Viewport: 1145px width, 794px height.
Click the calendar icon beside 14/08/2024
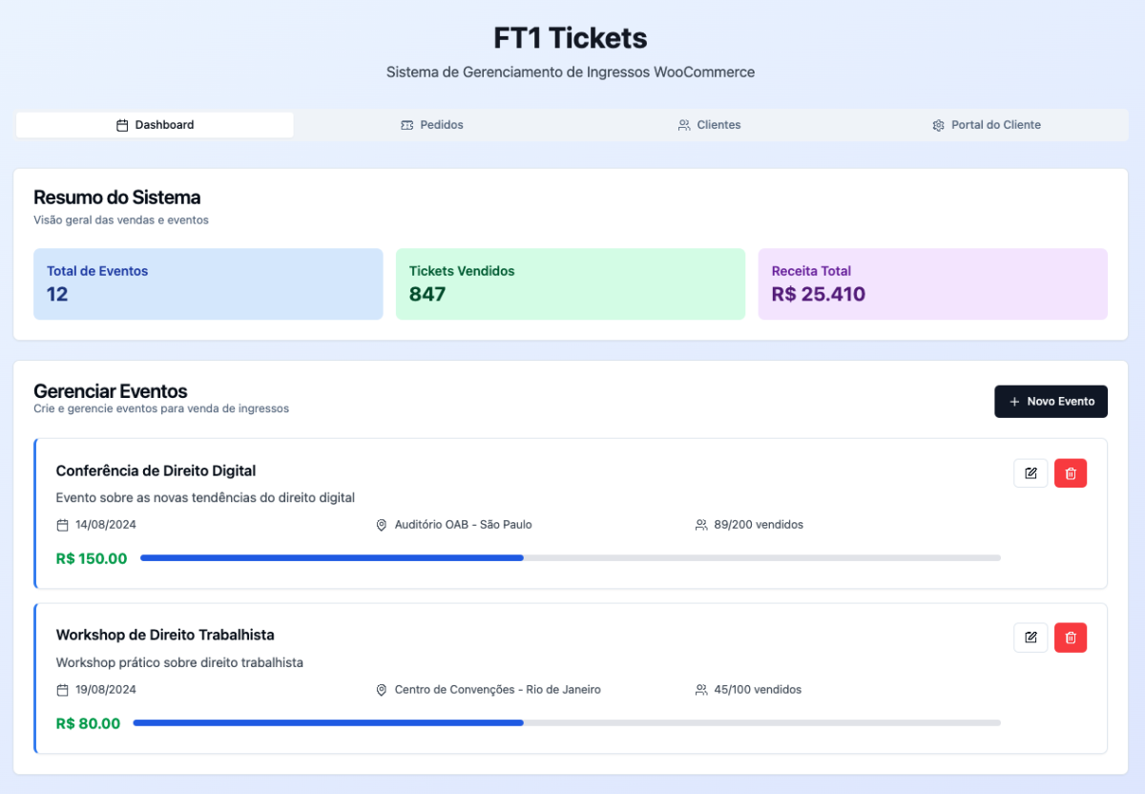[63, 525]
